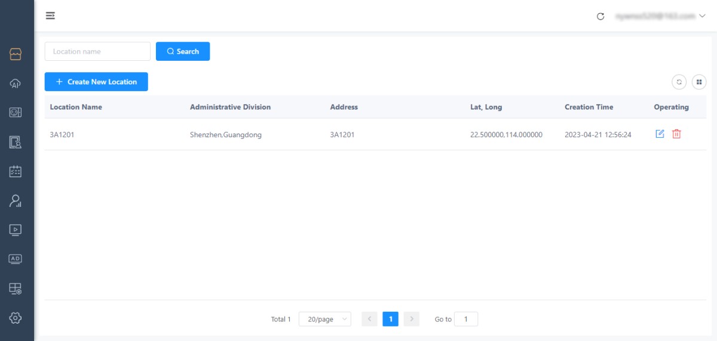The image size is (717, 341).
Task: Click the user statistics sidebar icon
Action: (16, 201)
